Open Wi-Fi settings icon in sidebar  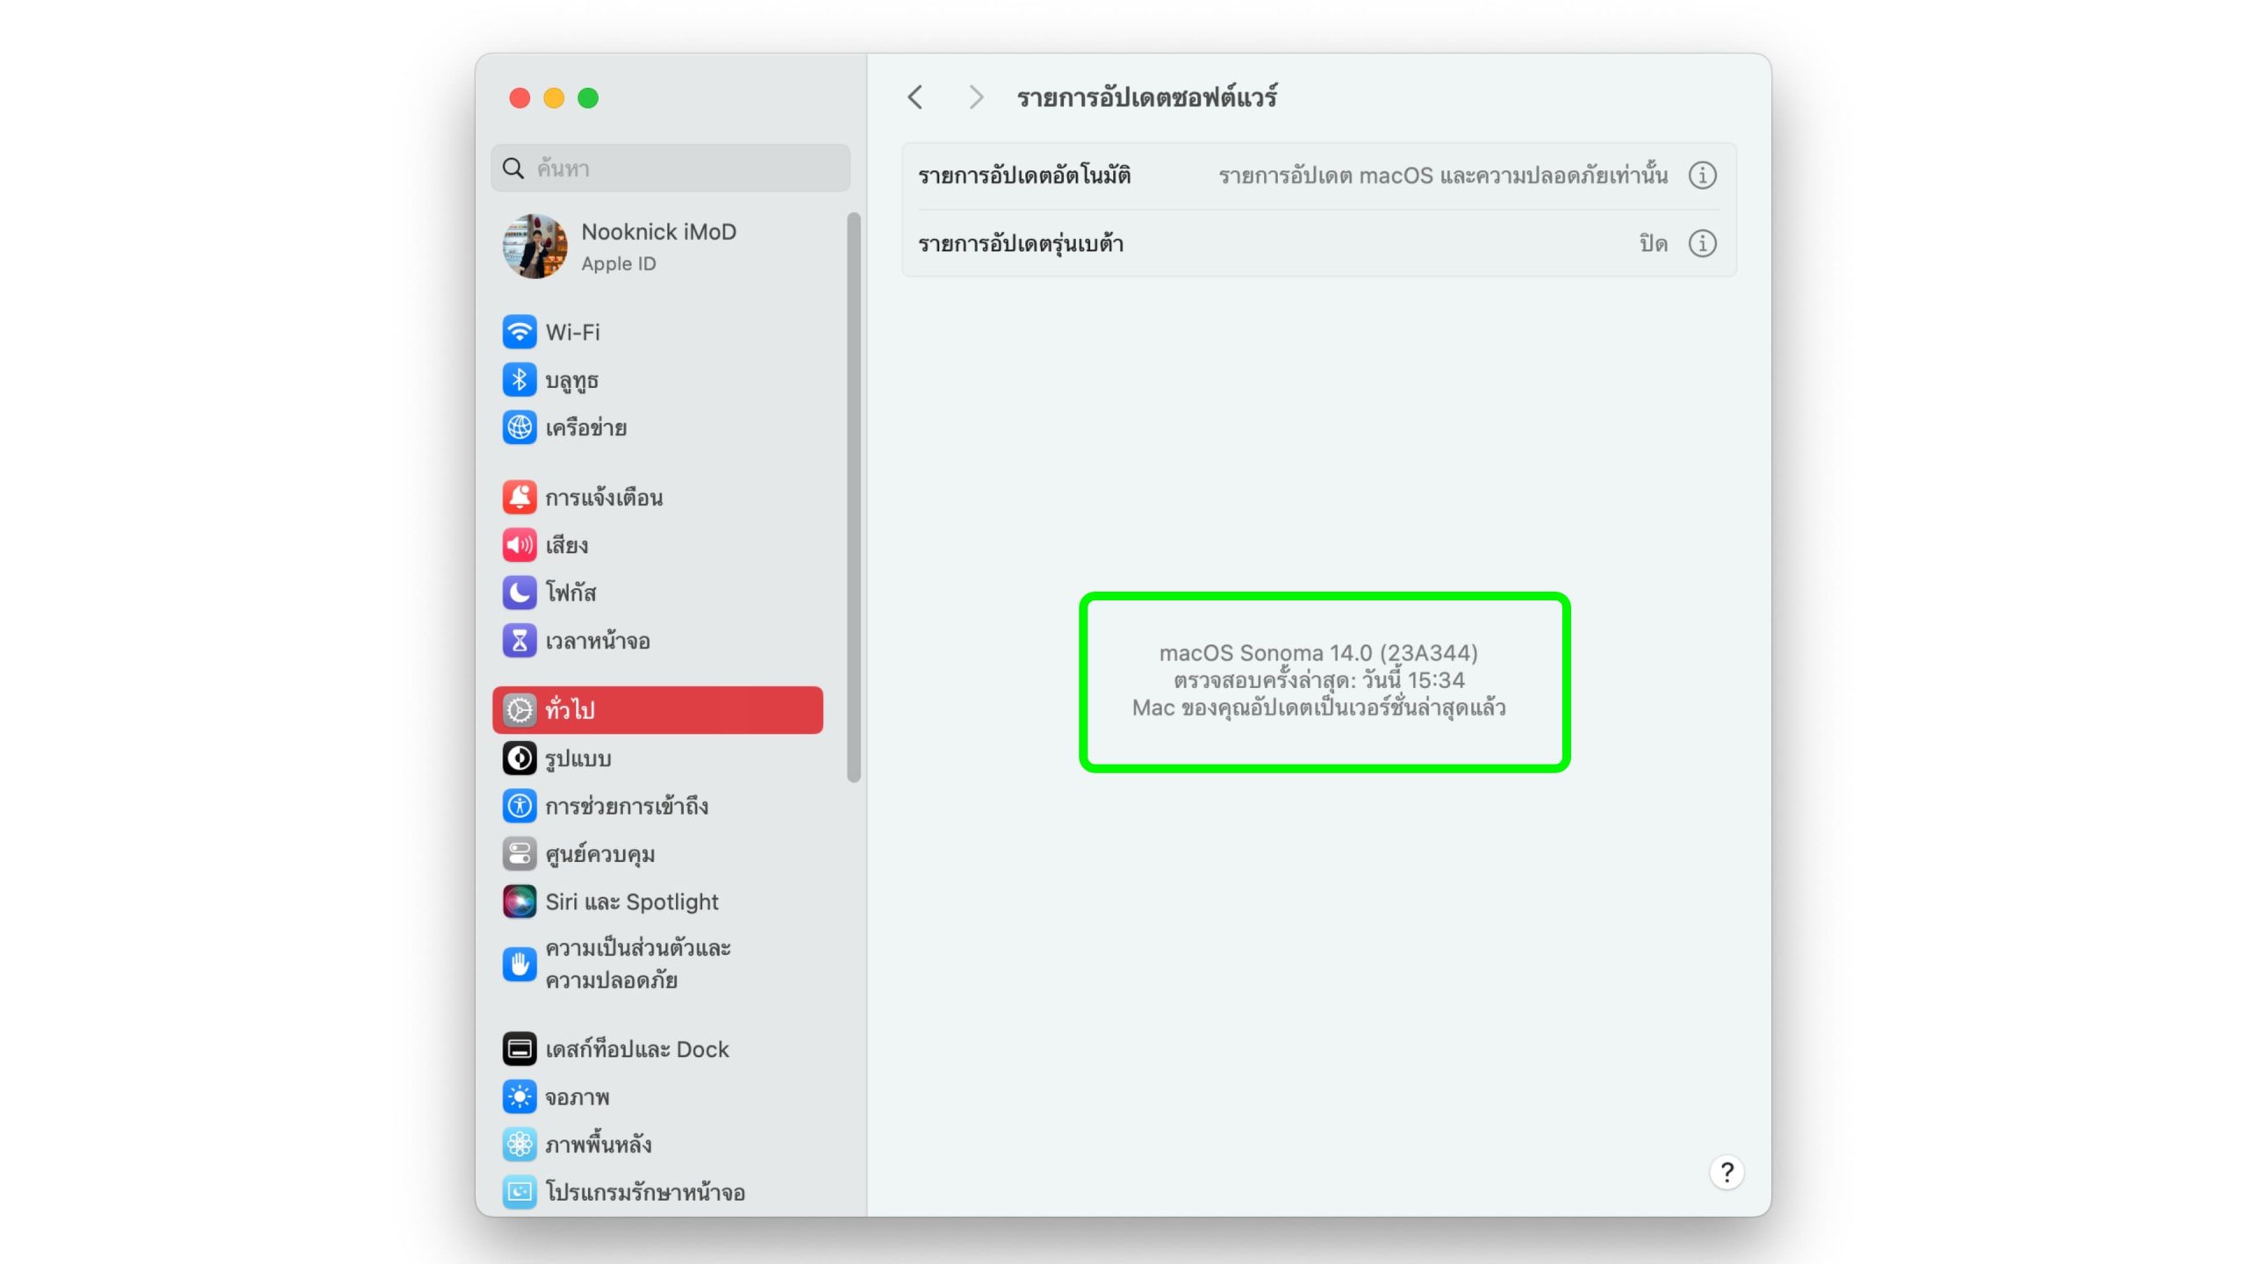519,332
